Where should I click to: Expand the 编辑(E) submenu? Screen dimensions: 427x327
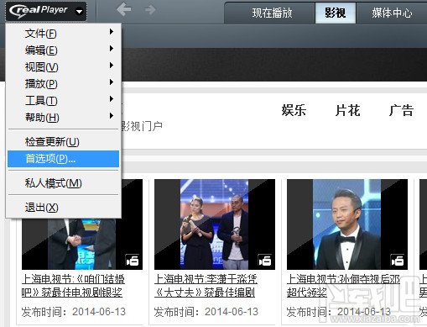64,50
